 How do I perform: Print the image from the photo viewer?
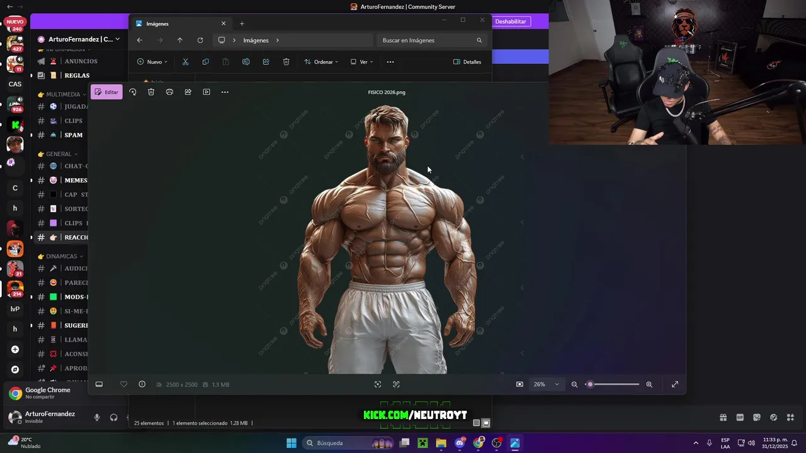coord(169,92)
